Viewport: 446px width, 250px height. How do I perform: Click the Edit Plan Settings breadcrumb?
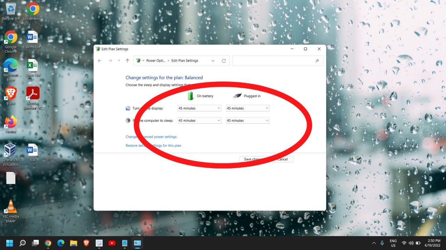pyautogui.click(x=185, y=61)
